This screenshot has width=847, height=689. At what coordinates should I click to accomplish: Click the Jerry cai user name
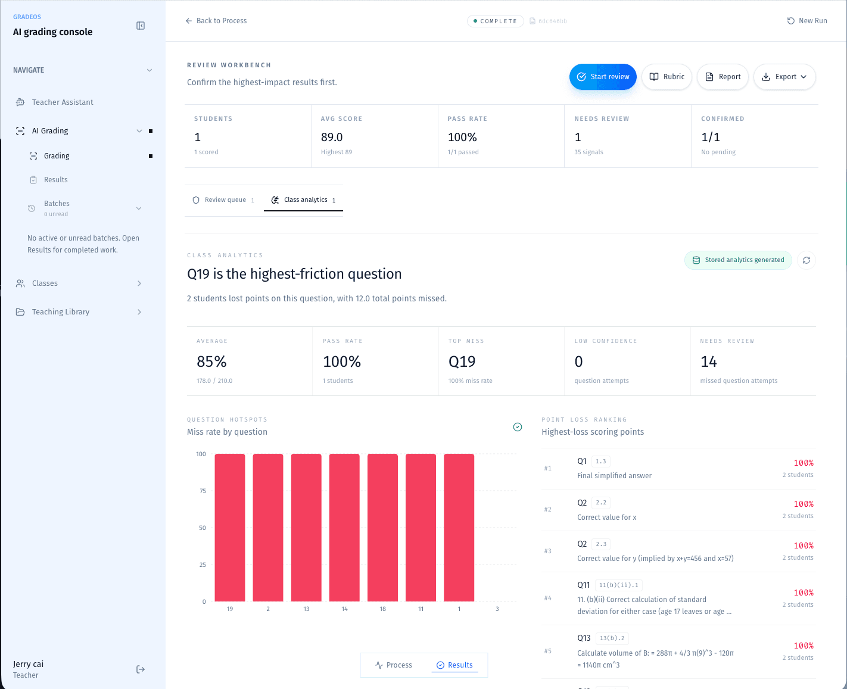click(x=29, y=664)
